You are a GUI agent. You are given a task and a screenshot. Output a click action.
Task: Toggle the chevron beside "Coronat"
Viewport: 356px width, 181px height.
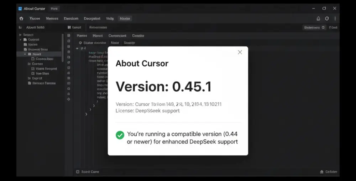pyautogui.click(x=20, y=40)
